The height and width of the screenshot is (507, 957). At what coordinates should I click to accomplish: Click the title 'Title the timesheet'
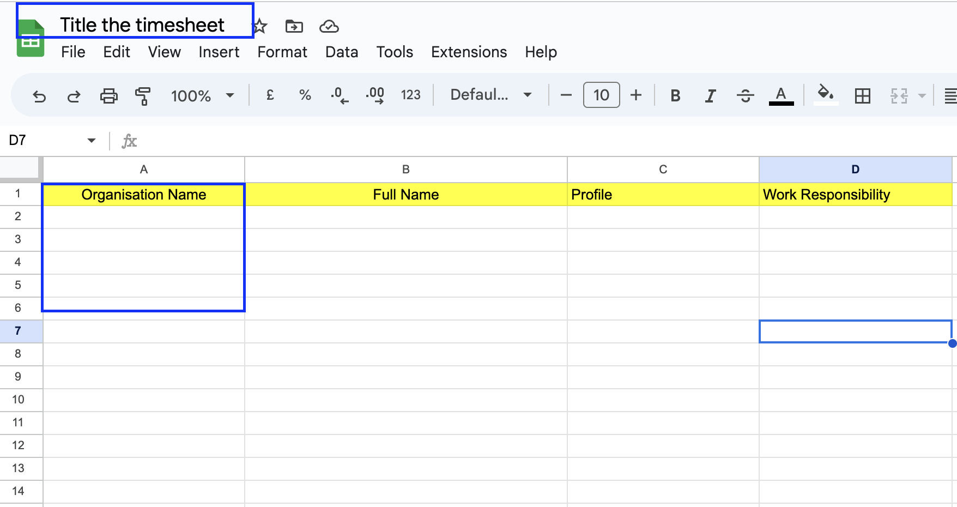[142, 25]
